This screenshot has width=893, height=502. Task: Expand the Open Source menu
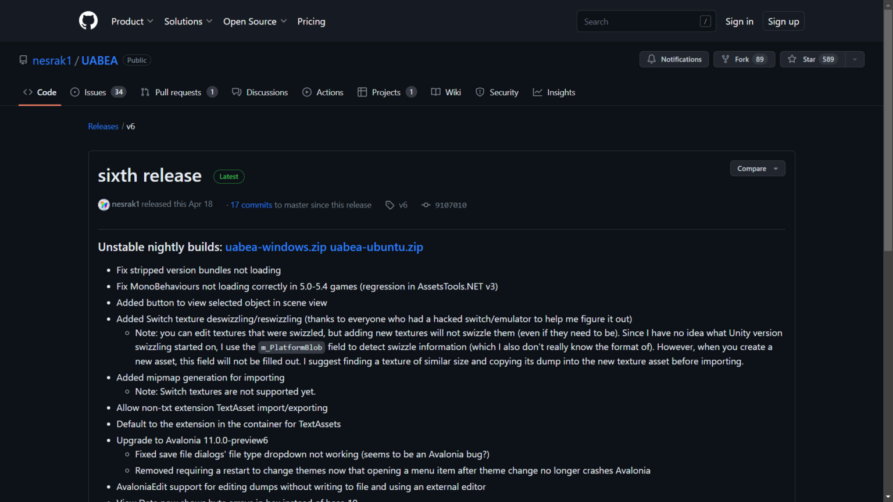pyautogui.click(x=255, y=21)
